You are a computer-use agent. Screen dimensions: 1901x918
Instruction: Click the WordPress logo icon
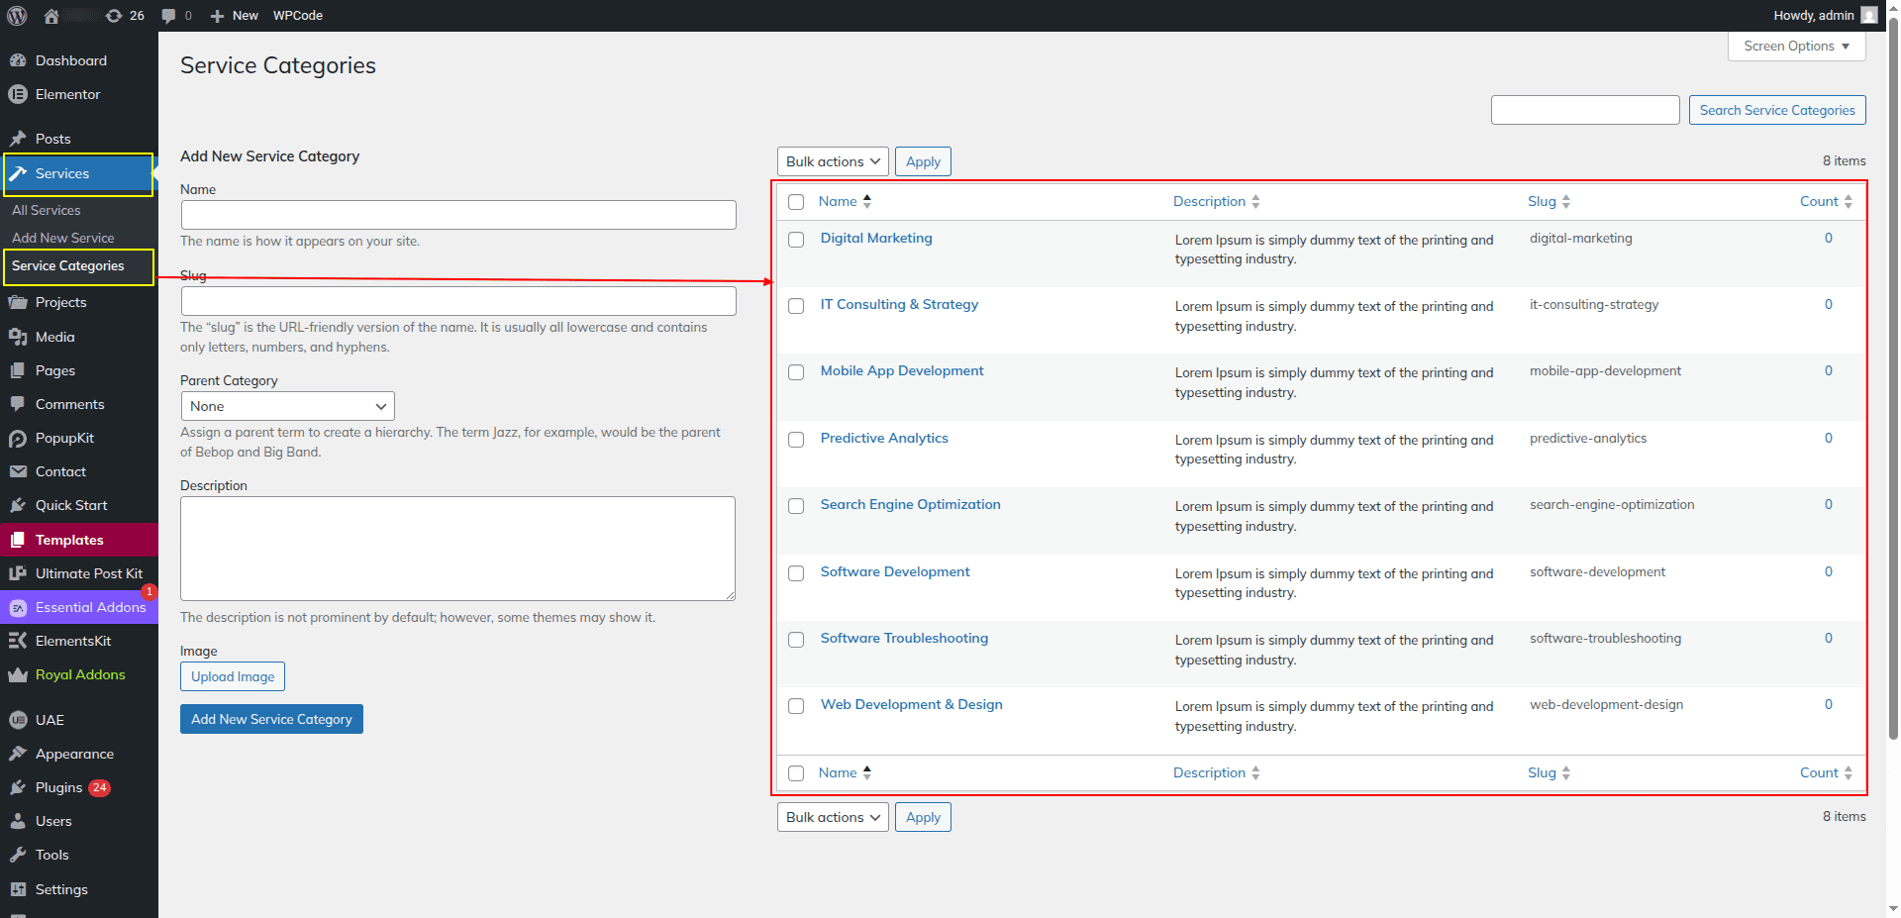[x=17, y=15]
